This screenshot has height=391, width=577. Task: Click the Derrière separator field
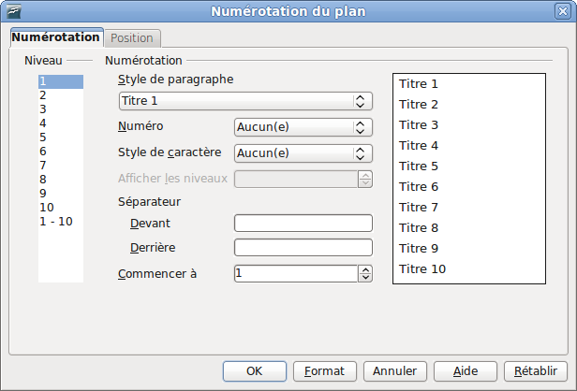coord(303,247)
